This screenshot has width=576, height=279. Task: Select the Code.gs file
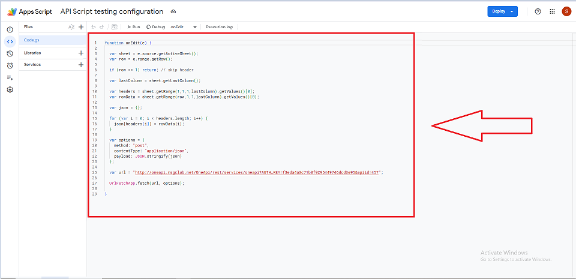tap(32, 40)
